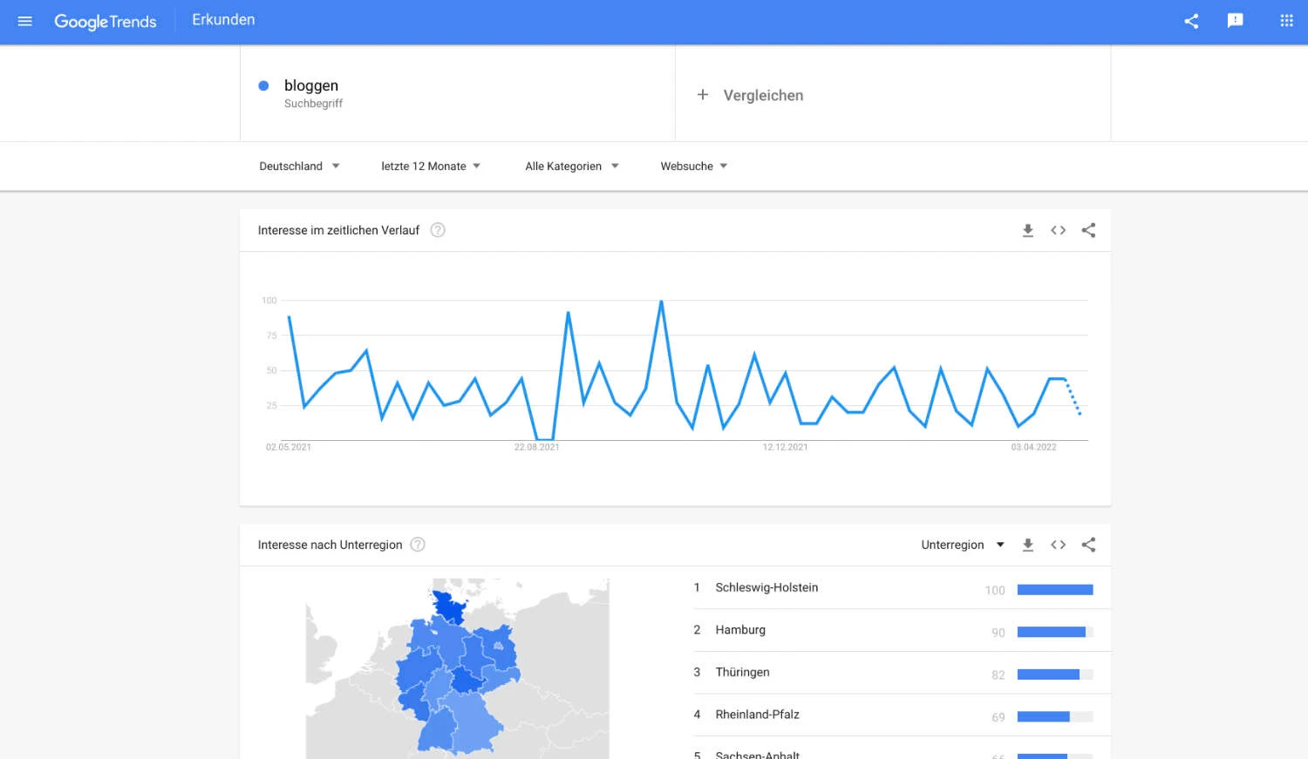Change the "letzte 12 Monate" time range

431,166
